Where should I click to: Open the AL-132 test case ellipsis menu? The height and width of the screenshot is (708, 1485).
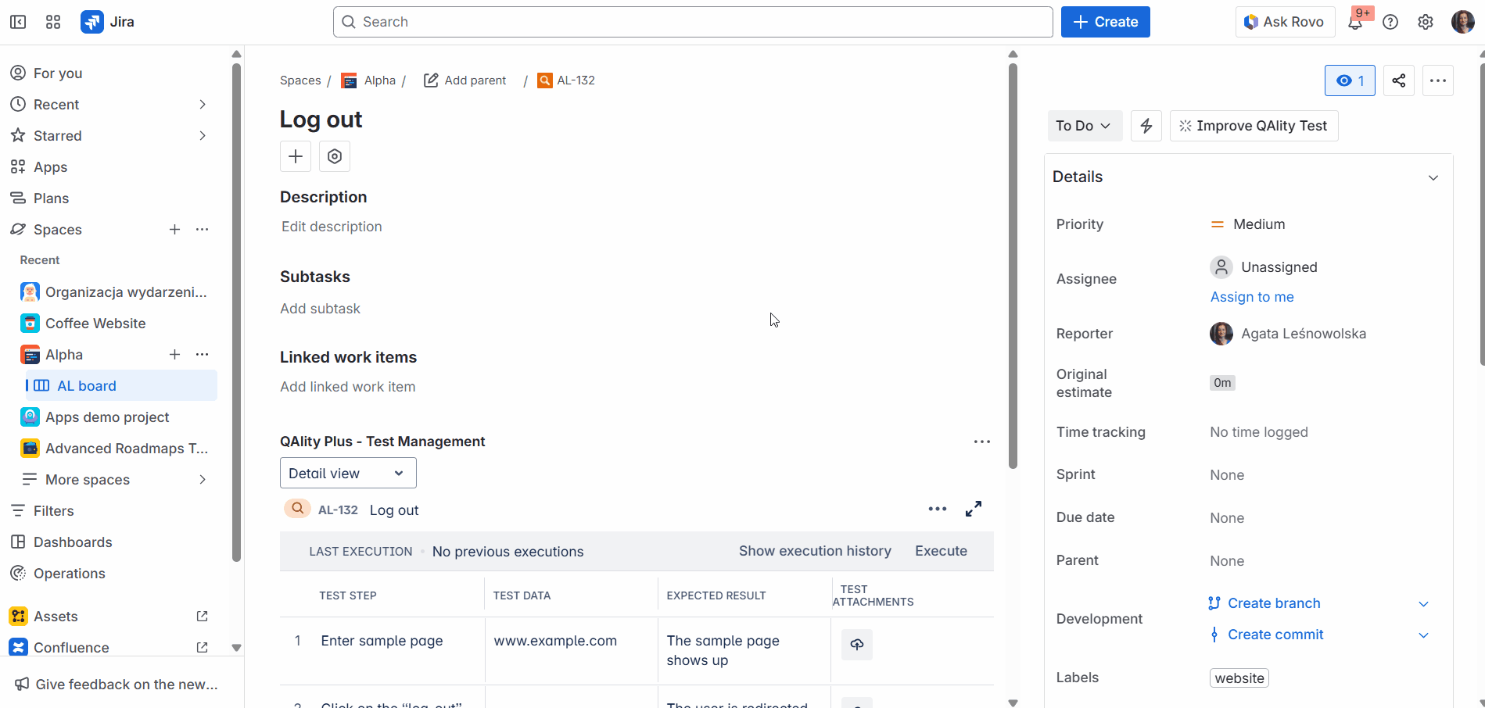[x=938, y=509]
